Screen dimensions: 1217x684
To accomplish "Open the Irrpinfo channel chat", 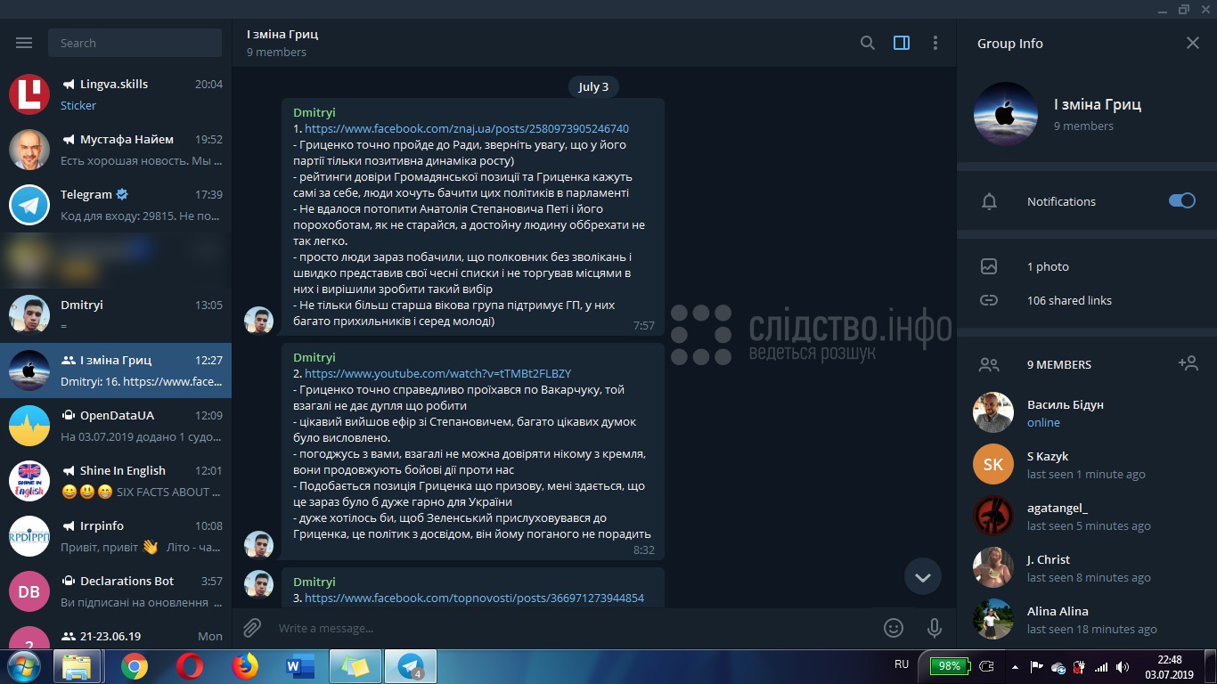I will tap(116, 536).
